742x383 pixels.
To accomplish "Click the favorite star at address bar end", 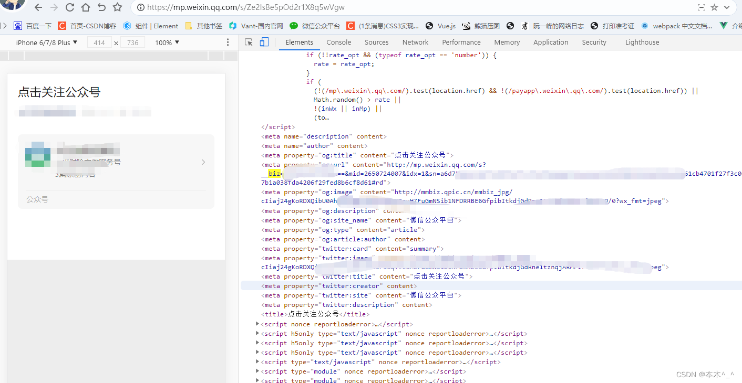I will (714, 8).
